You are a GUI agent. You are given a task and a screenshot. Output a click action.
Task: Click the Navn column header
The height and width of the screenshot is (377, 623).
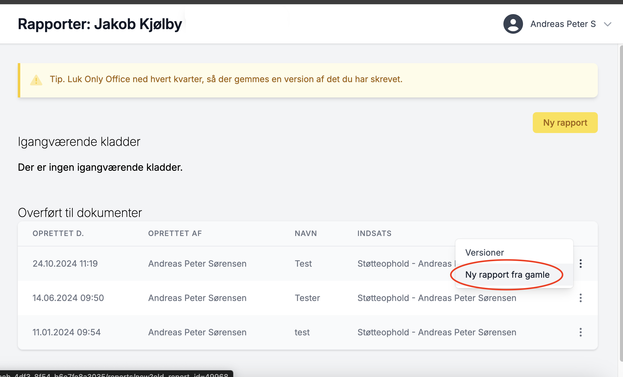[x=306, y=234]
